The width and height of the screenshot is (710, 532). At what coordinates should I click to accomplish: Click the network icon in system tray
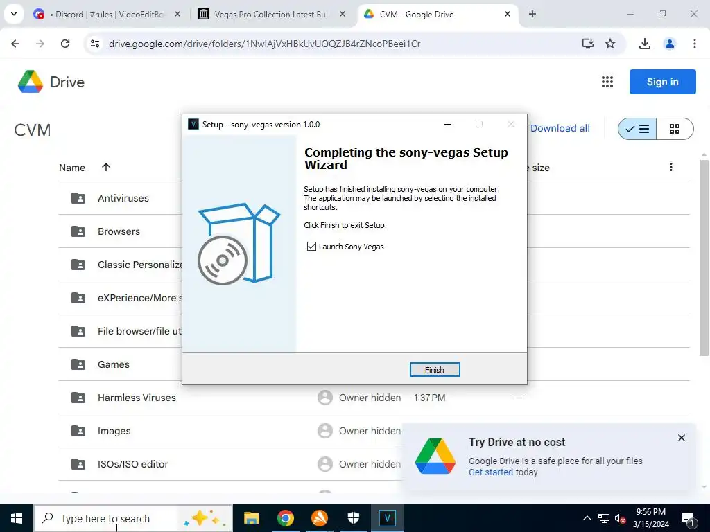pos(604,518)
